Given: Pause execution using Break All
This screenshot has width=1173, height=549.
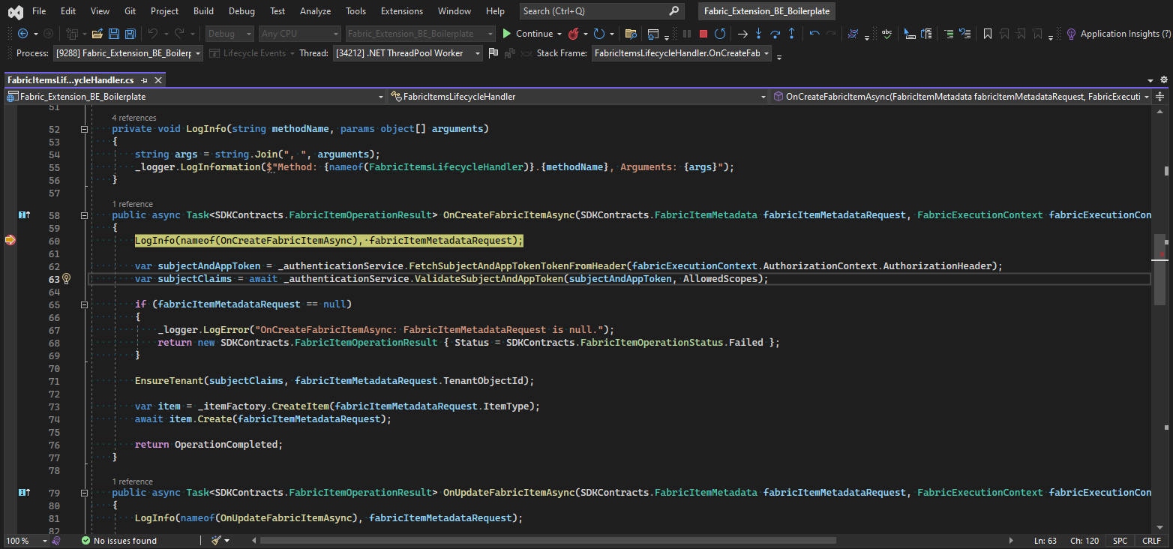Looking at the screenshot, I should [686, 33].
